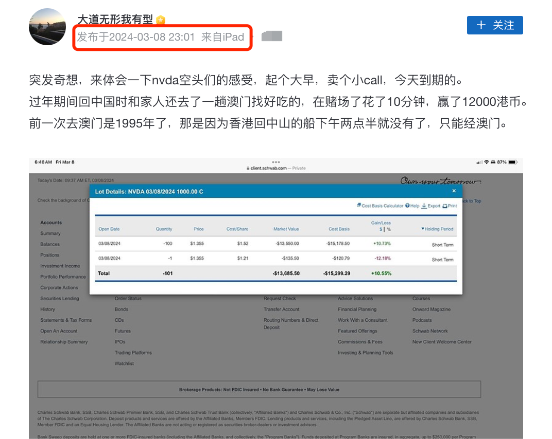Image resolution: width=552 pixels, height=439 pixels.
Task: Export the lot details table
Action: 434,206
